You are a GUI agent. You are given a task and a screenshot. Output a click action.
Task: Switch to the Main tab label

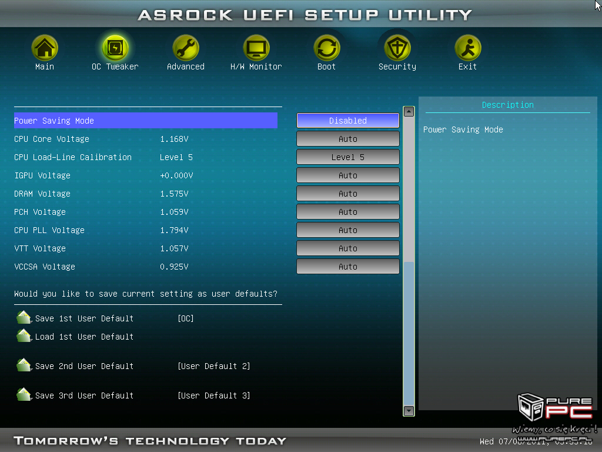(45, 67)
